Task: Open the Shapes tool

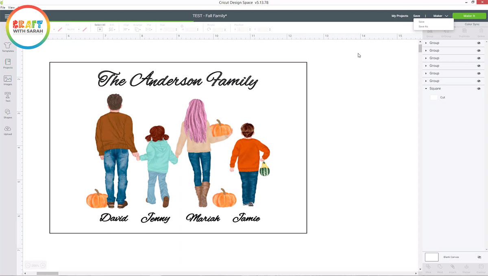Action: [8, 113]
